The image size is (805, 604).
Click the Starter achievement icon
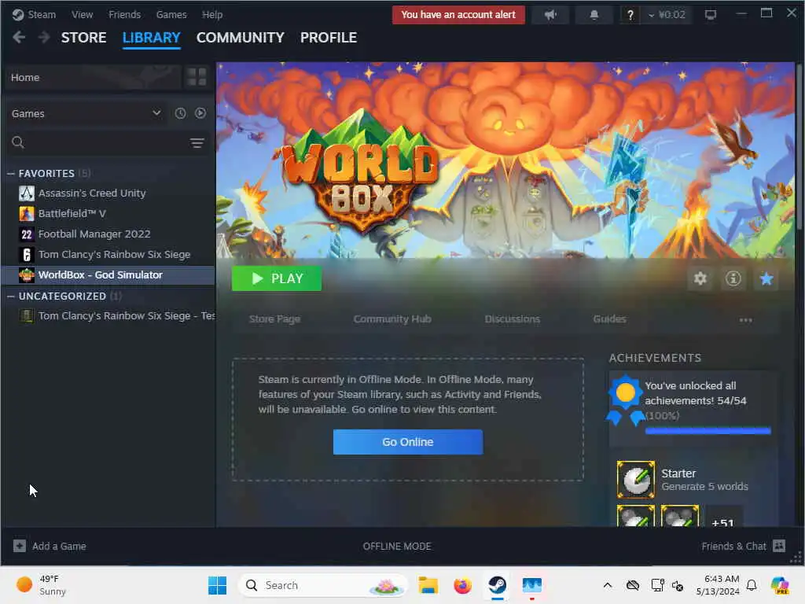635,479
